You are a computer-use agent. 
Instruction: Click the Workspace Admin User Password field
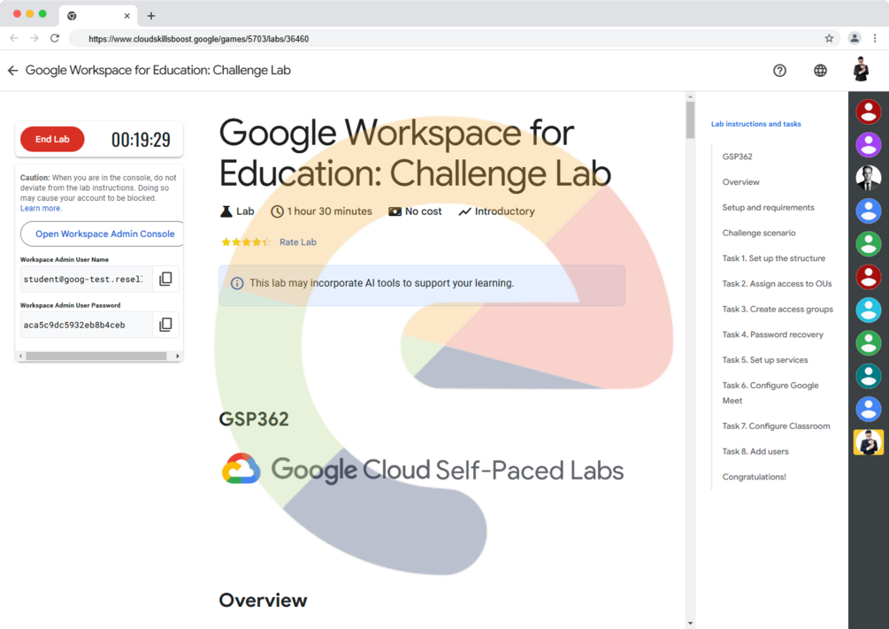tap(86, 325)
